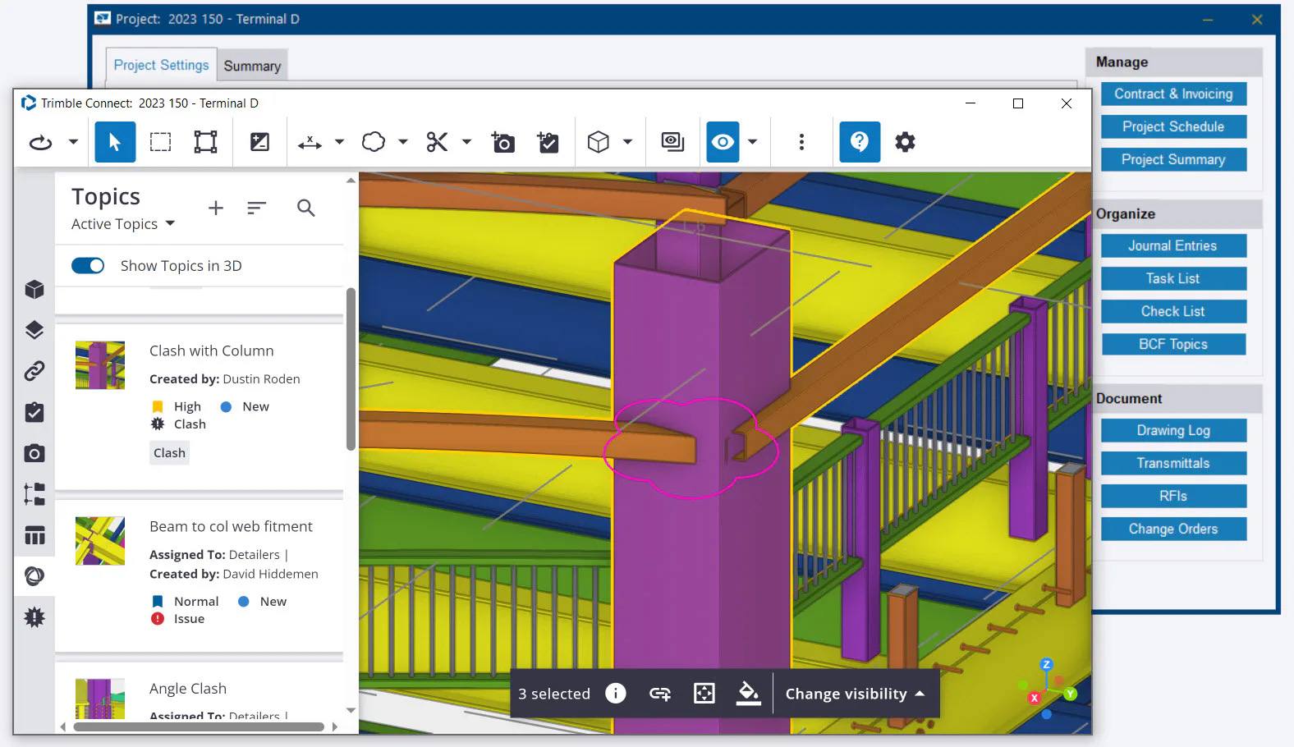Open the three-dot more options menu
Viewport: 1294px width, 747px height.
(x=801, y=142)
